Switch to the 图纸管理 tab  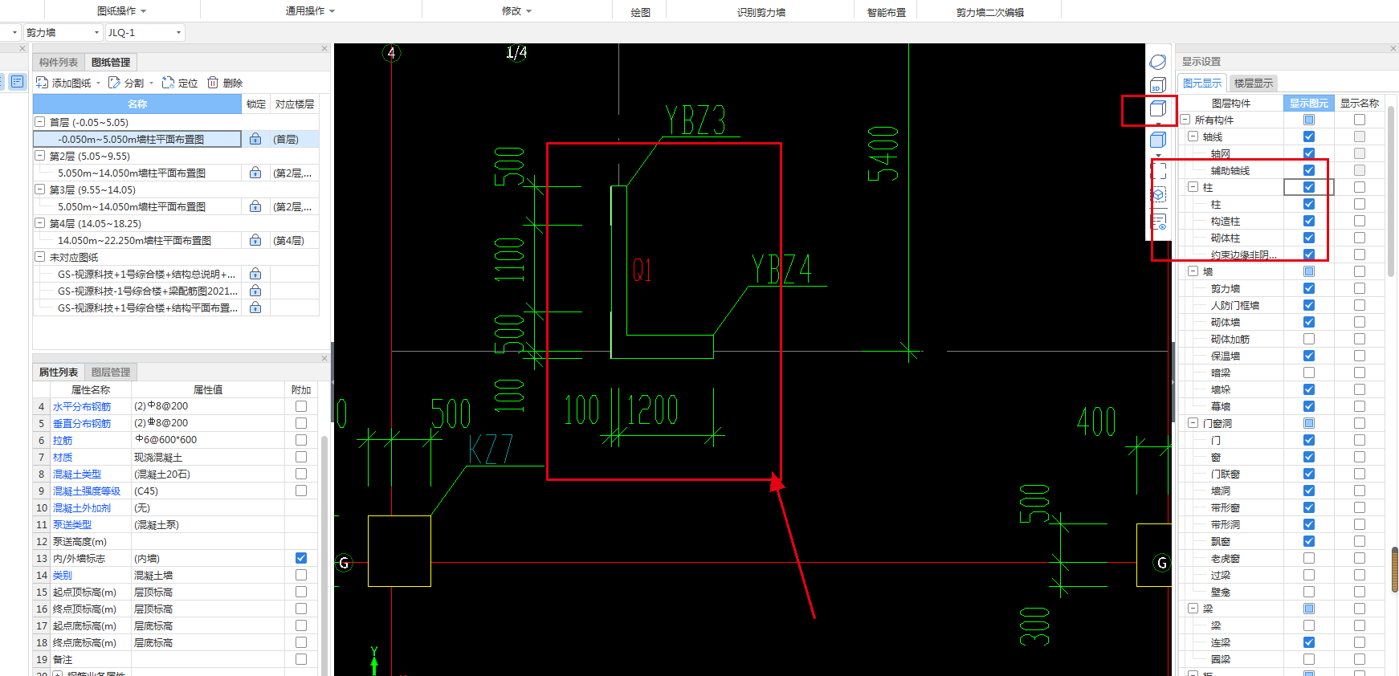(x=111, y=62)
